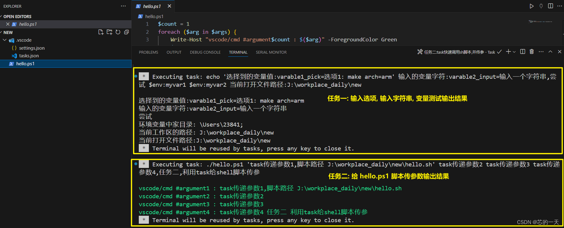Click the task success checkmark icon
The width and height of the screenshot is (564, 228).
point(499,52)
